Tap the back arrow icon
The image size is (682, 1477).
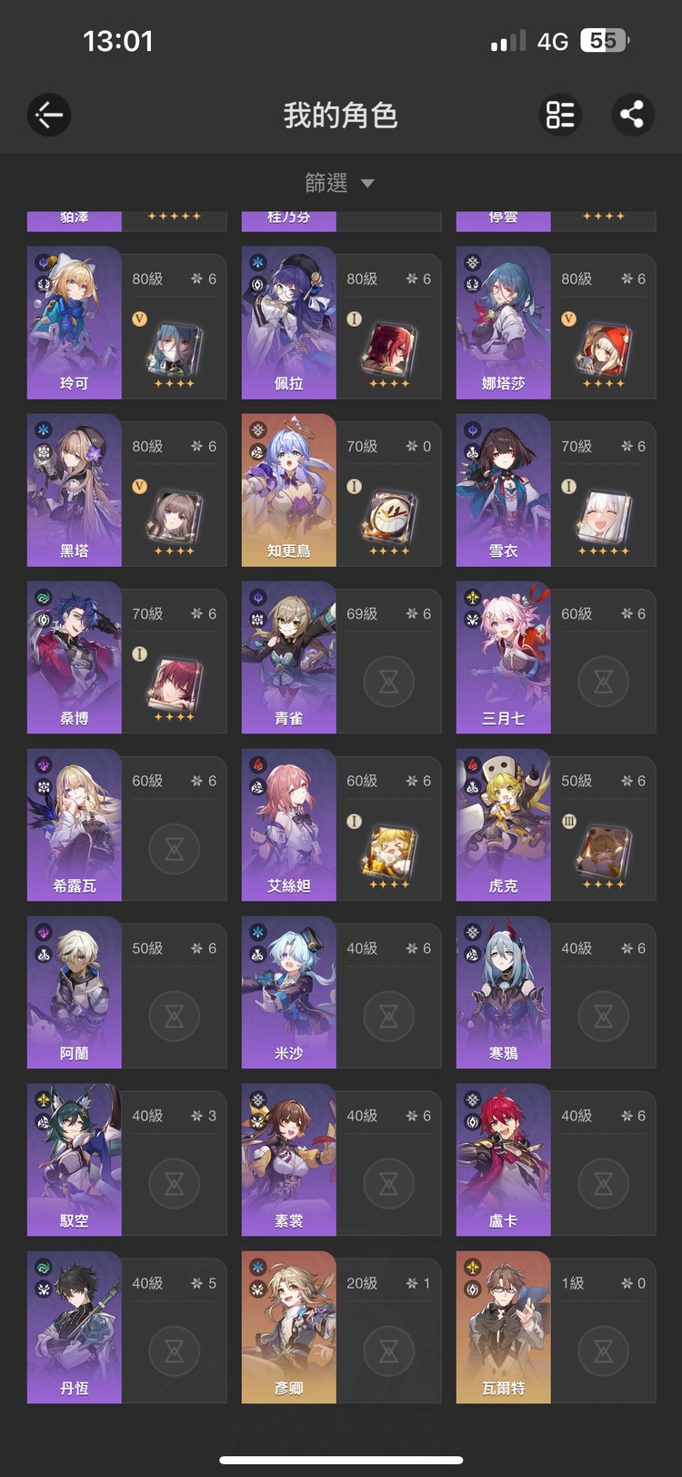click(x=49, y=115)
